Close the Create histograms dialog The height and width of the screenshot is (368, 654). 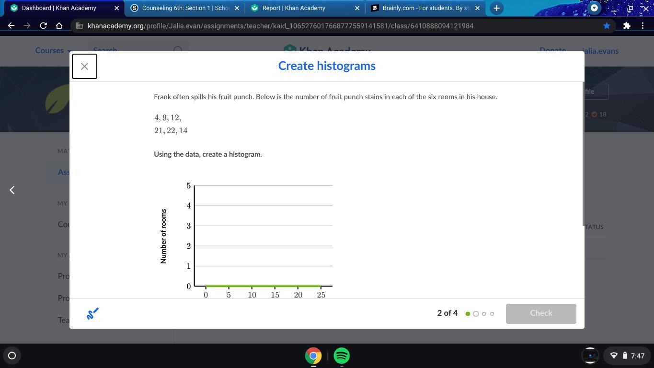[x=84, y=66]
